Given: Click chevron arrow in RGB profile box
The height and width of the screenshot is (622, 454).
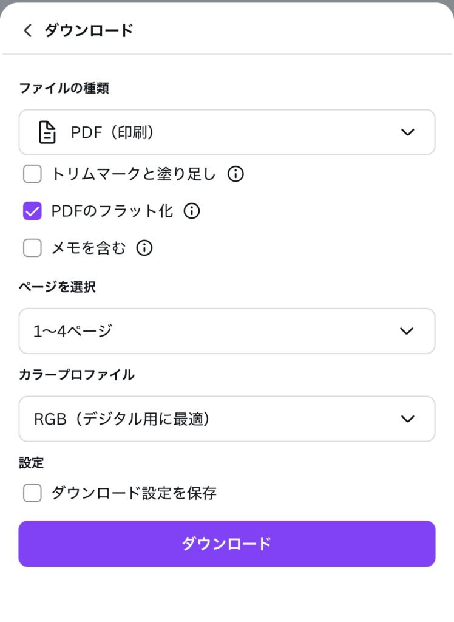Looking at the screenshot, I should [408, 419].
